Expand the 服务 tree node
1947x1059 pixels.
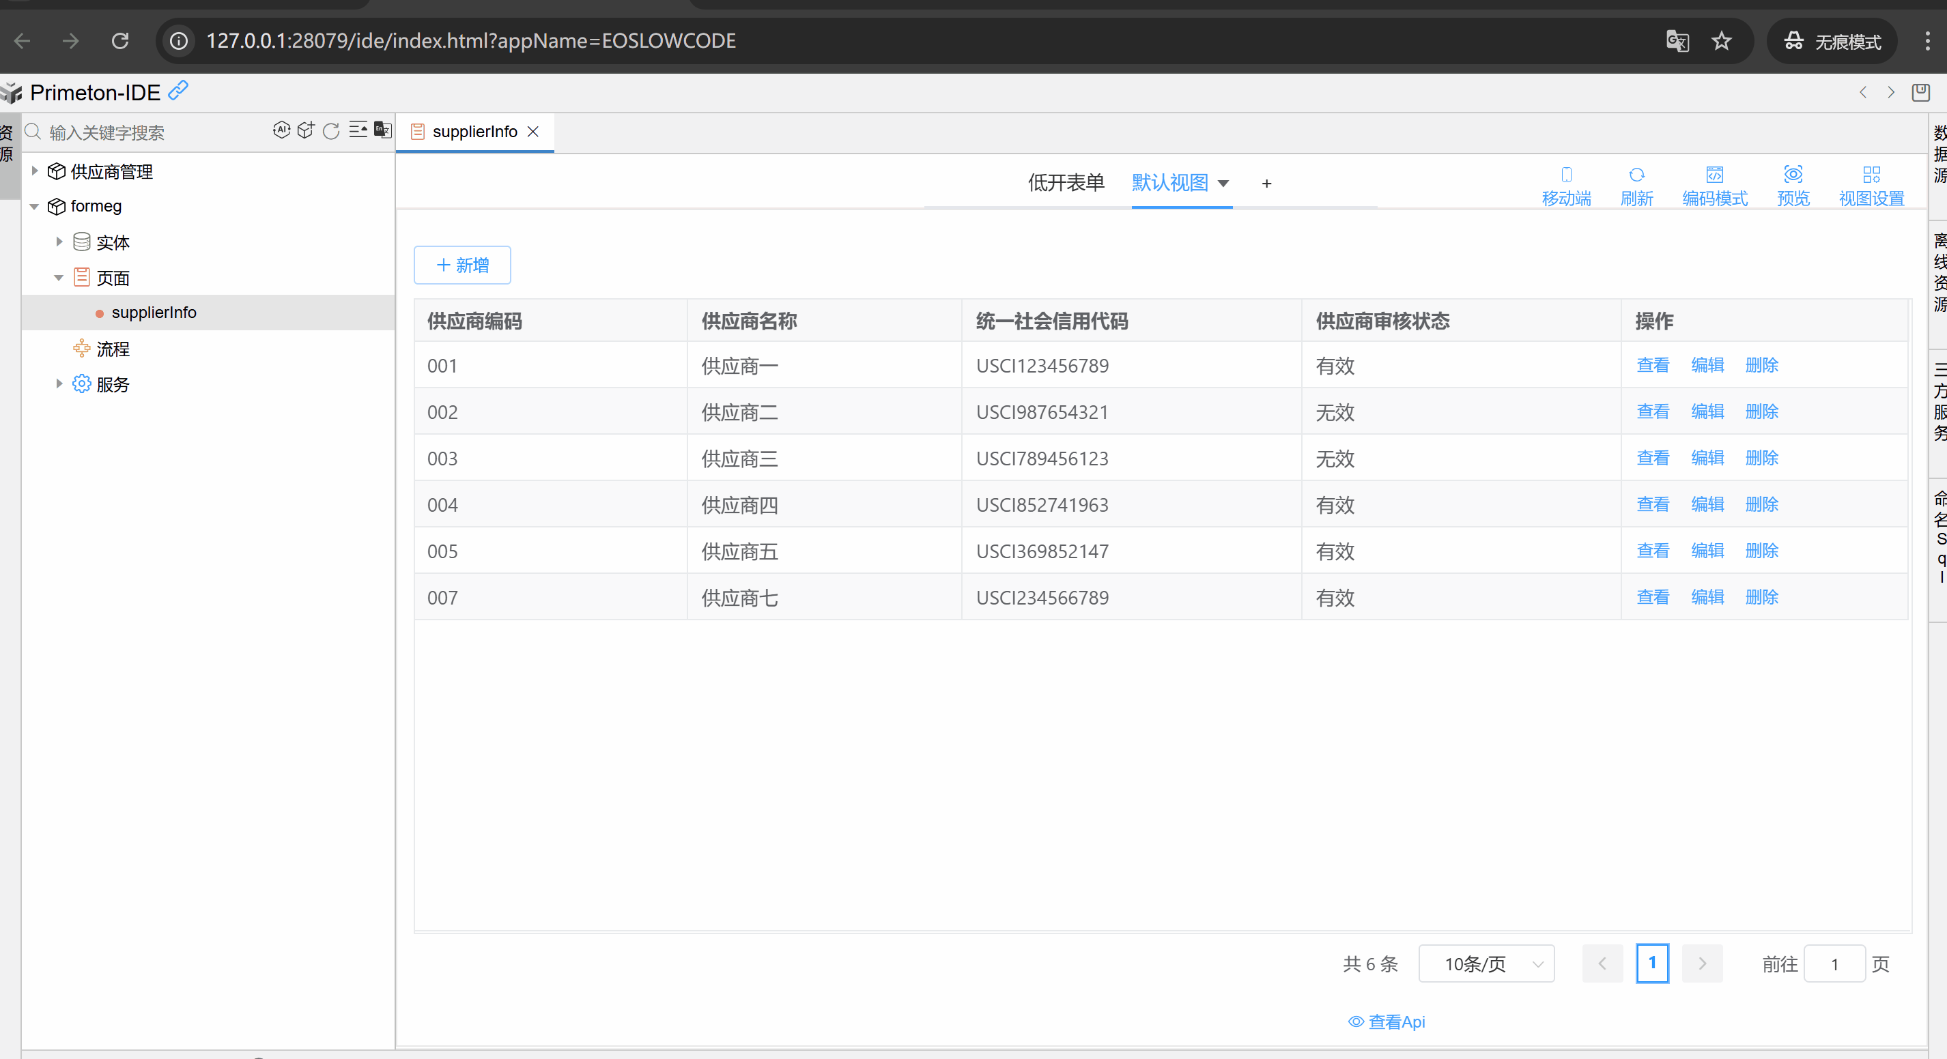point(59,383)
